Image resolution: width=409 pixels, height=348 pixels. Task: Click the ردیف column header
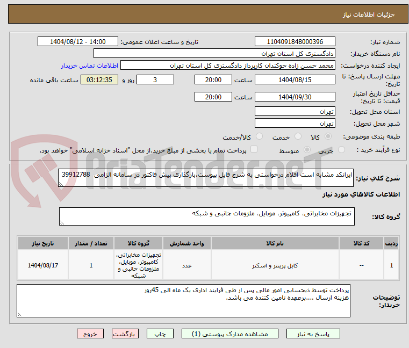pos(391,243)
